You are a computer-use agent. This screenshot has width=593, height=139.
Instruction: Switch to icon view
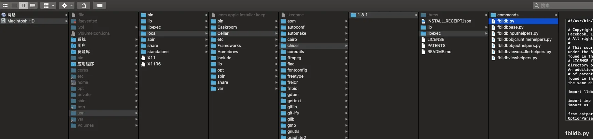(x=5, y=5)
